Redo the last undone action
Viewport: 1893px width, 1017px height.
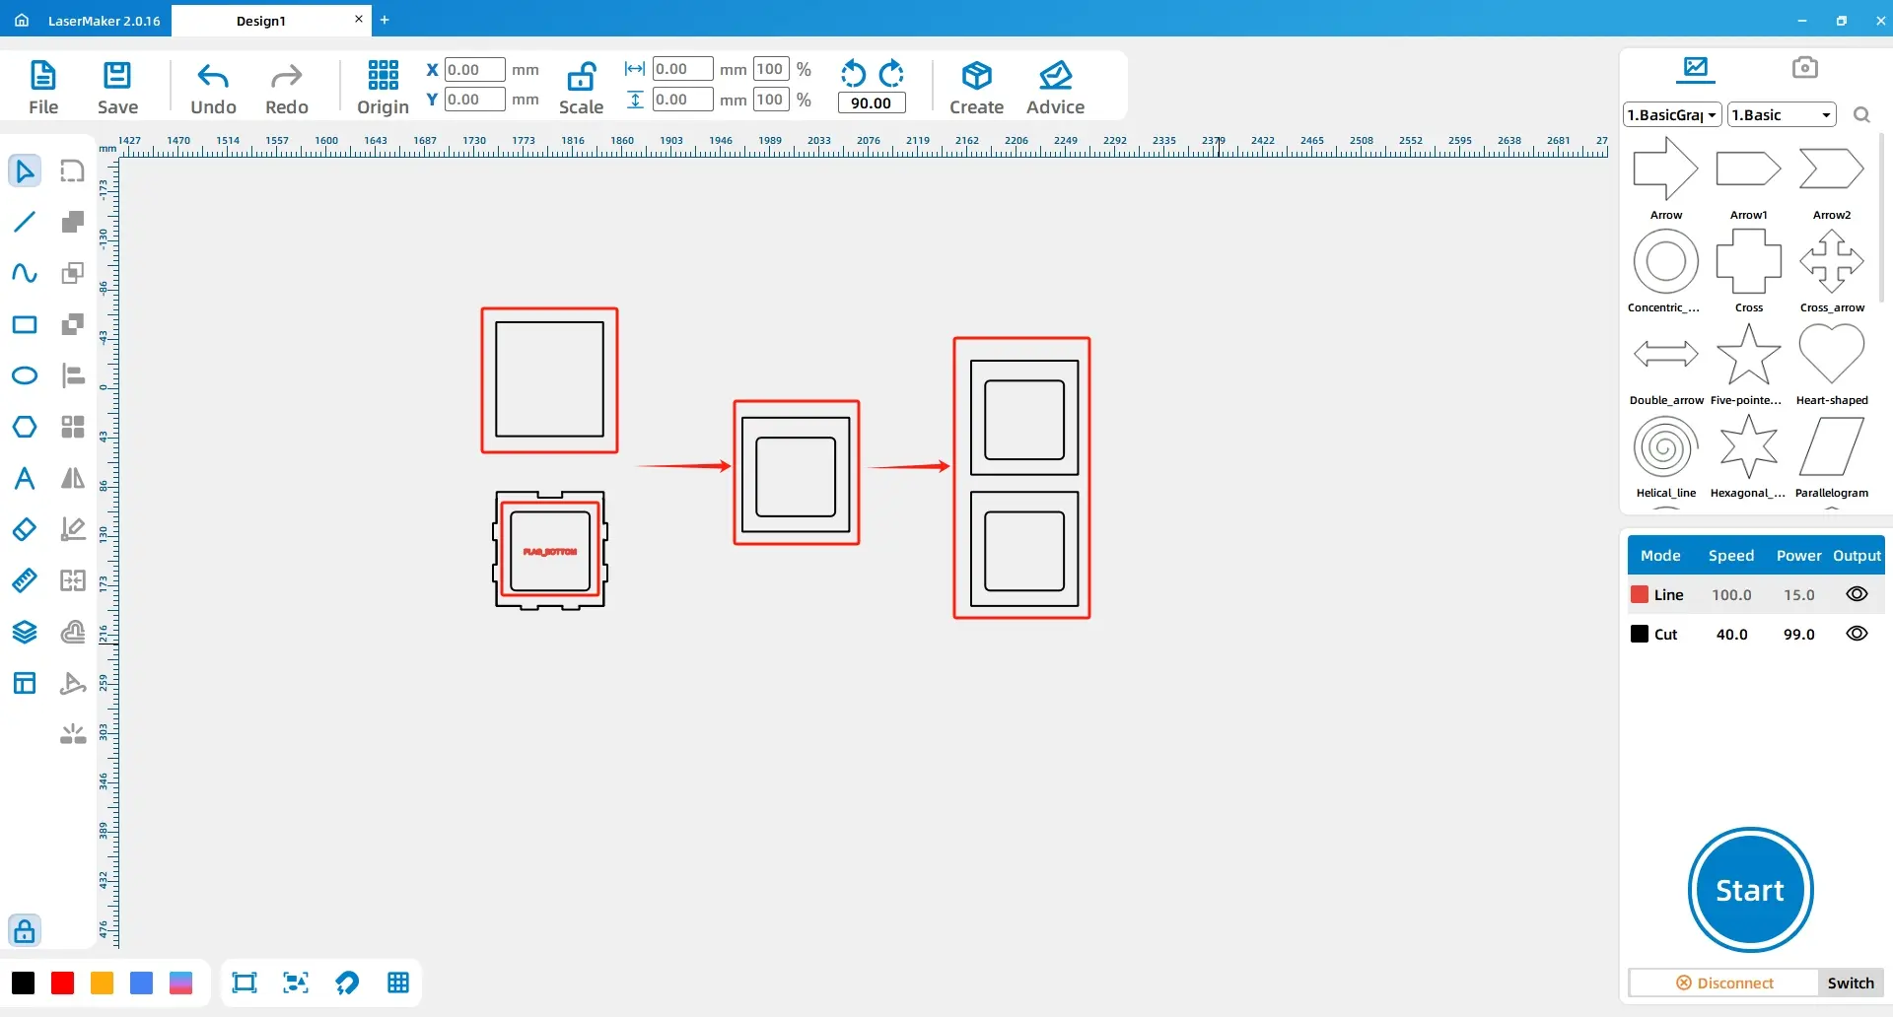[287, 87]
